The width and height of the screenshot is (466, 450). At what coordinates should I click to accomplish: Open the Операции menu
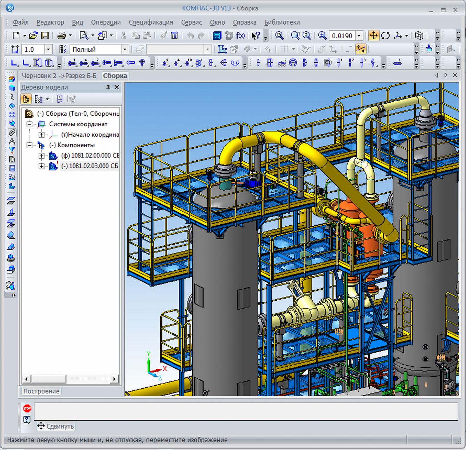coord(106,22)
